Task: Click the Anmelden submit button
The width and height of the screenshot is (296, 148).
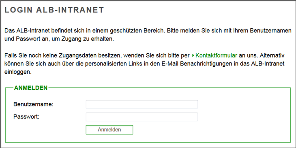Action: 109,130
